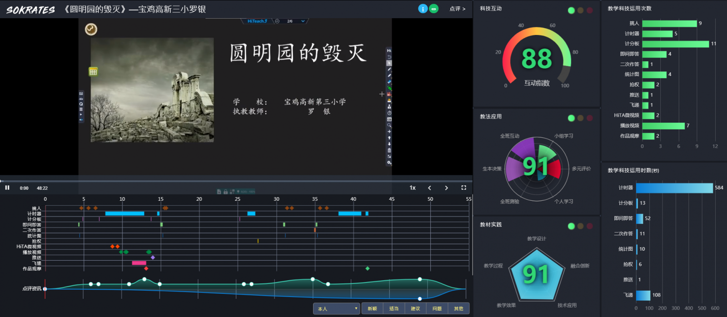
Task: Click the green link icon
Action: tap(434, 9)
